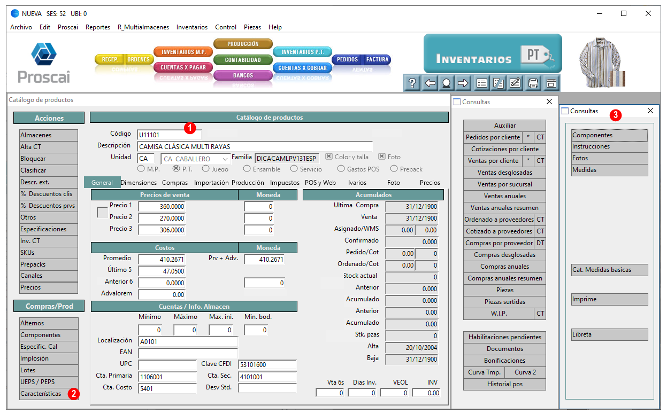The height and width of the screenshot is (414, 667).
Task: Click the edit pencil toolbar icon
Action: point(515,83)
